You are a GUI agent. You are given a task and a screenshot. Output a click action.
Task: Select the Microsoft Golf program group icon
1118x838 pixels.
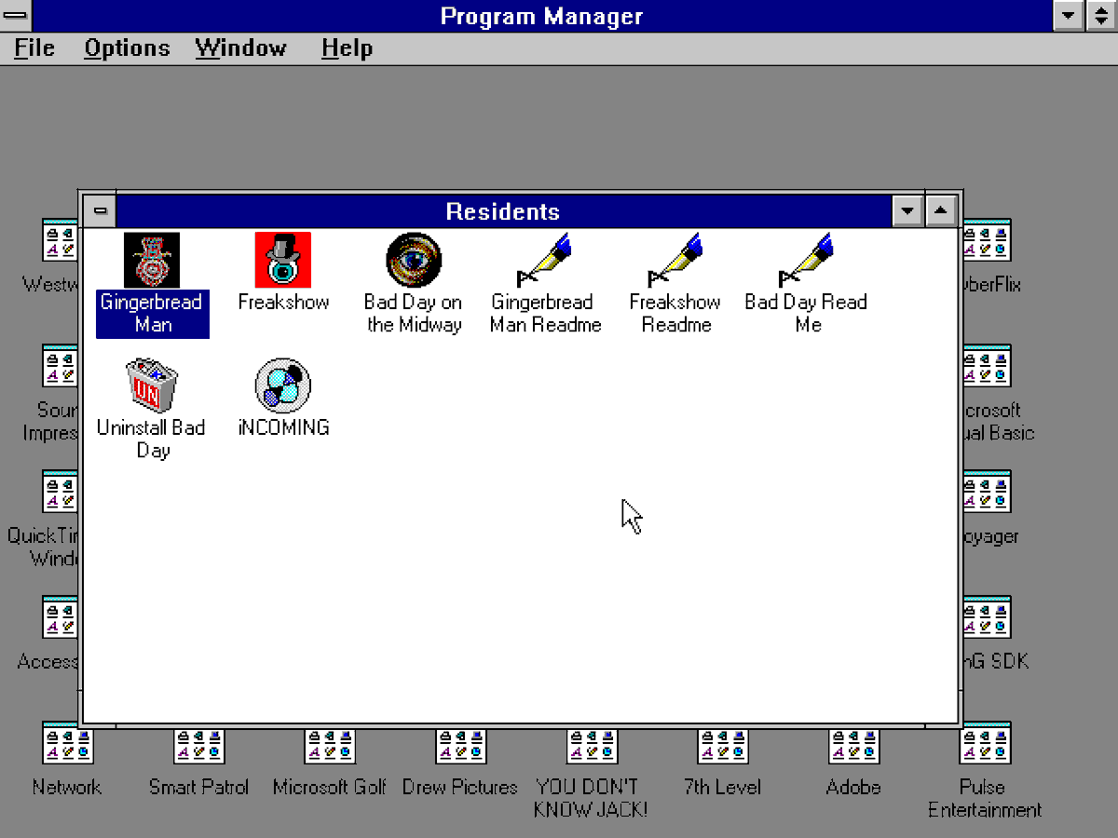click(330, 744)
